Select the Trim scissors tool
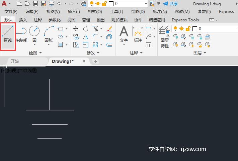 pos(95,29)
